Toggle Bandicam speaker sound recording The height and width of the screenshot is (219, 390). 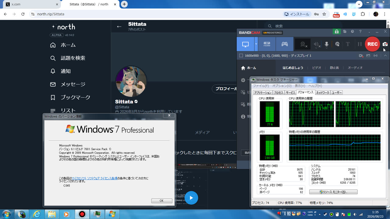point(317,44)
